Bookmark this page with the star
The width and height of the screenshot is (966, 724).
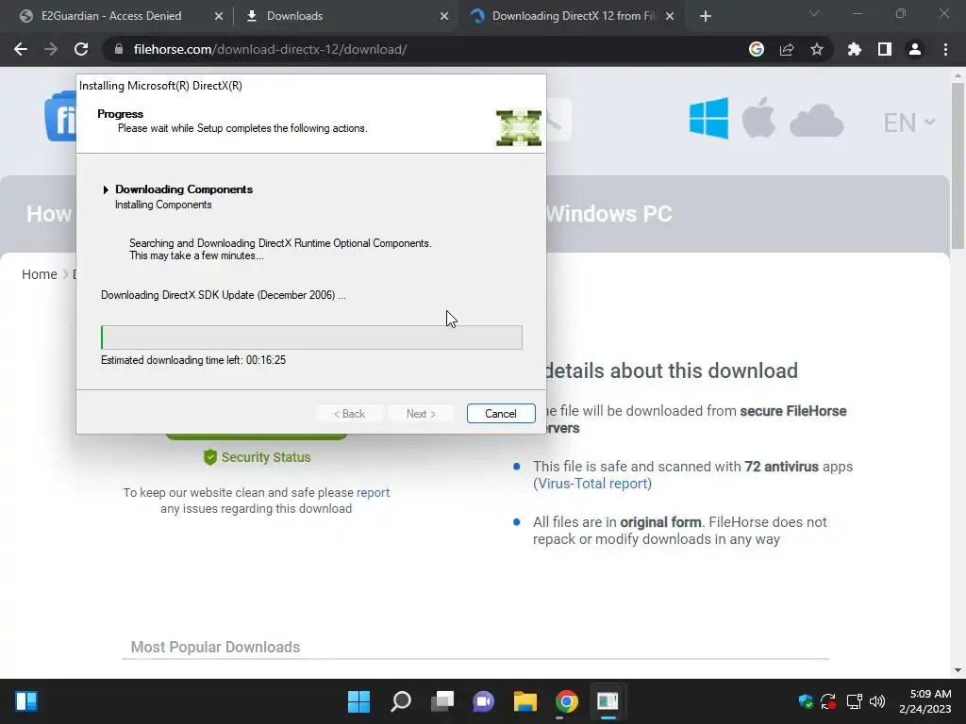pyautogui.click(x=817, y=49)
